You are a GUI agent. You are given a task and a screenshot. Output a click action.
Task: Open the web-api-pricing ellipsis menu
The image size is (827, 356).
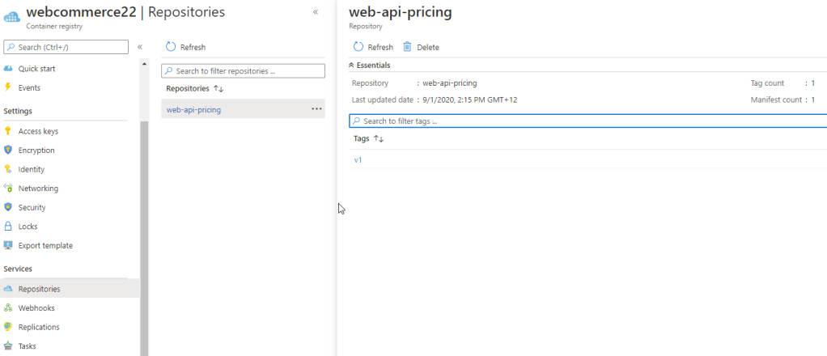[x=316, y=109]
